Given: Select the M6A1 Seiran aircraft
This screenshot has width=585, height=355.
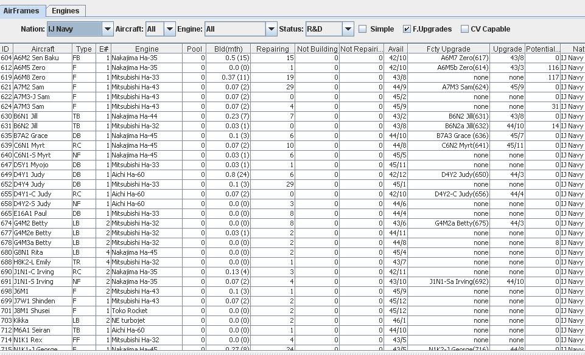Looking at the screenshot, I should pyautogui.click(x=43, y=330).
